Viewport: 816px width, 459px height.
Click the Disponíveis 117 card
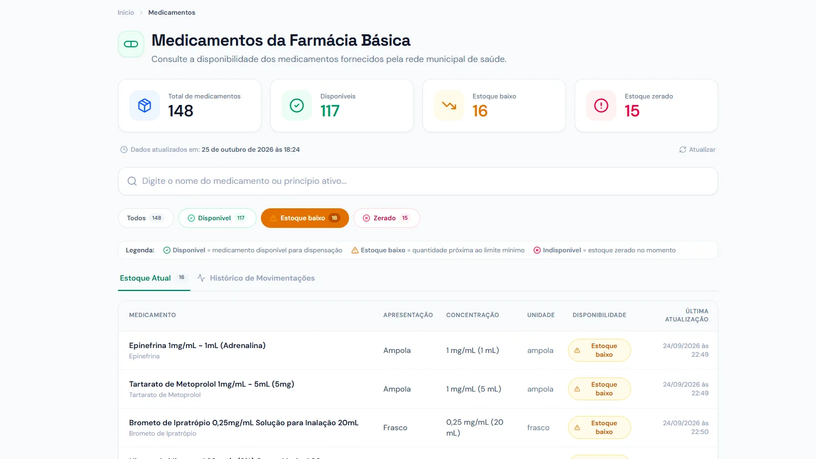(342, 106)
